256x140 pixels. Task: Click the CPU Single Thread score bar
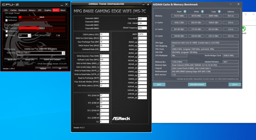pyautogui.click(x=42, y=17)
